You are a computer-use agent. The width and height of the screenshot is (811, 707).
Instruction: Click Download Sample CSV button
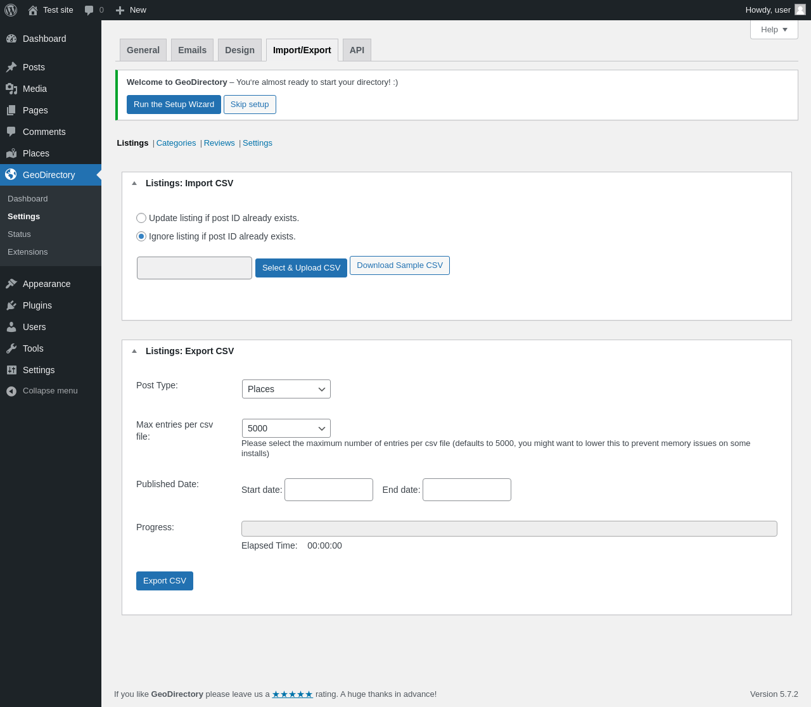400,265
